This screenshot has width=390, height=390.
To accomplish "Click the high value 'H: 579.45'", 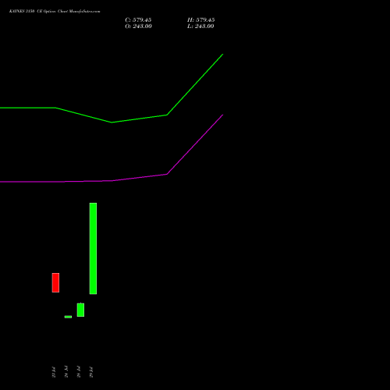I will point(201,20).
